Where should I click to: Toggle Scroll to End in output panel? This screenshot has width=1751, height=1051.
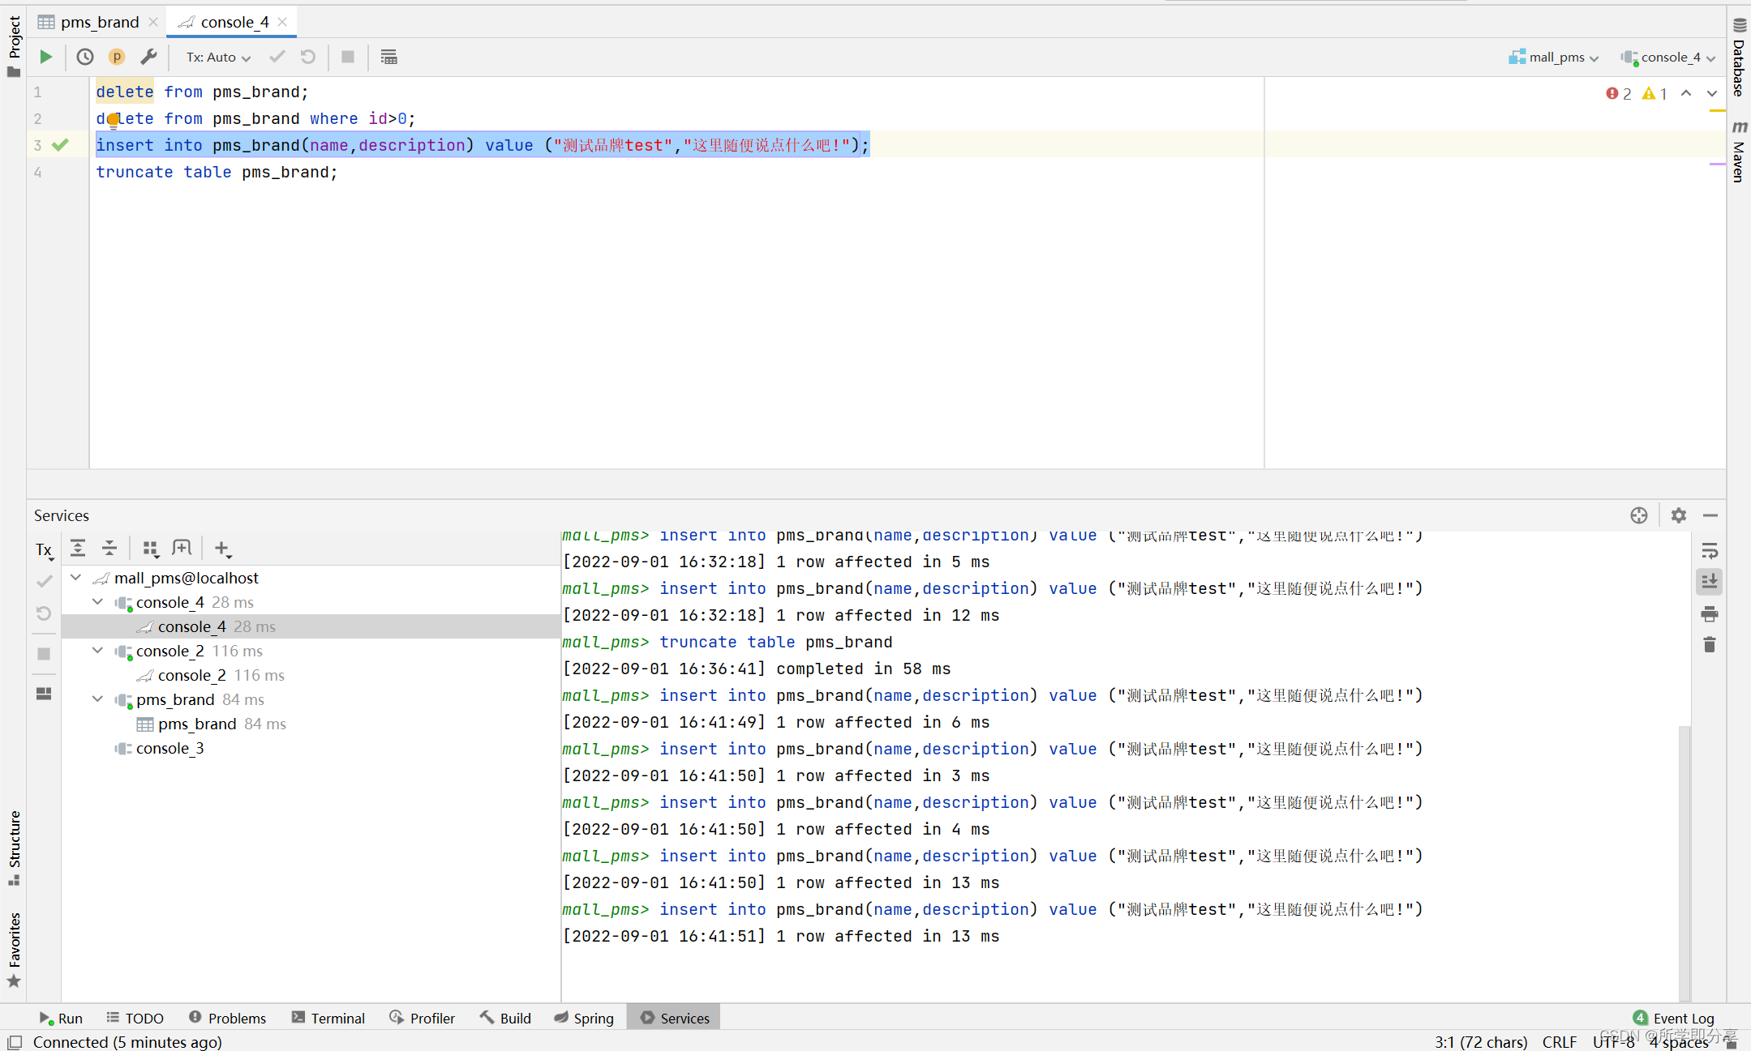1710,581
